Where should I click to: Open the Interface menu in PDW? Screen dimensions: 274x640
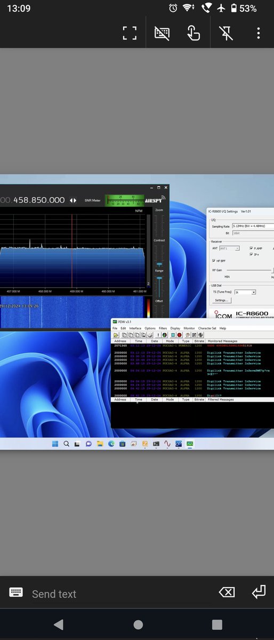pos(135,329)
